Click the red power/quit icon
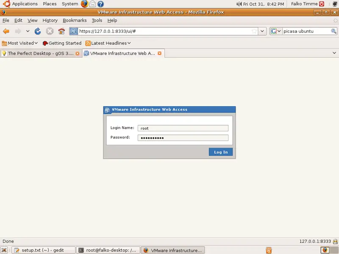This screenshot has width=339, height=254. point(322,4)
